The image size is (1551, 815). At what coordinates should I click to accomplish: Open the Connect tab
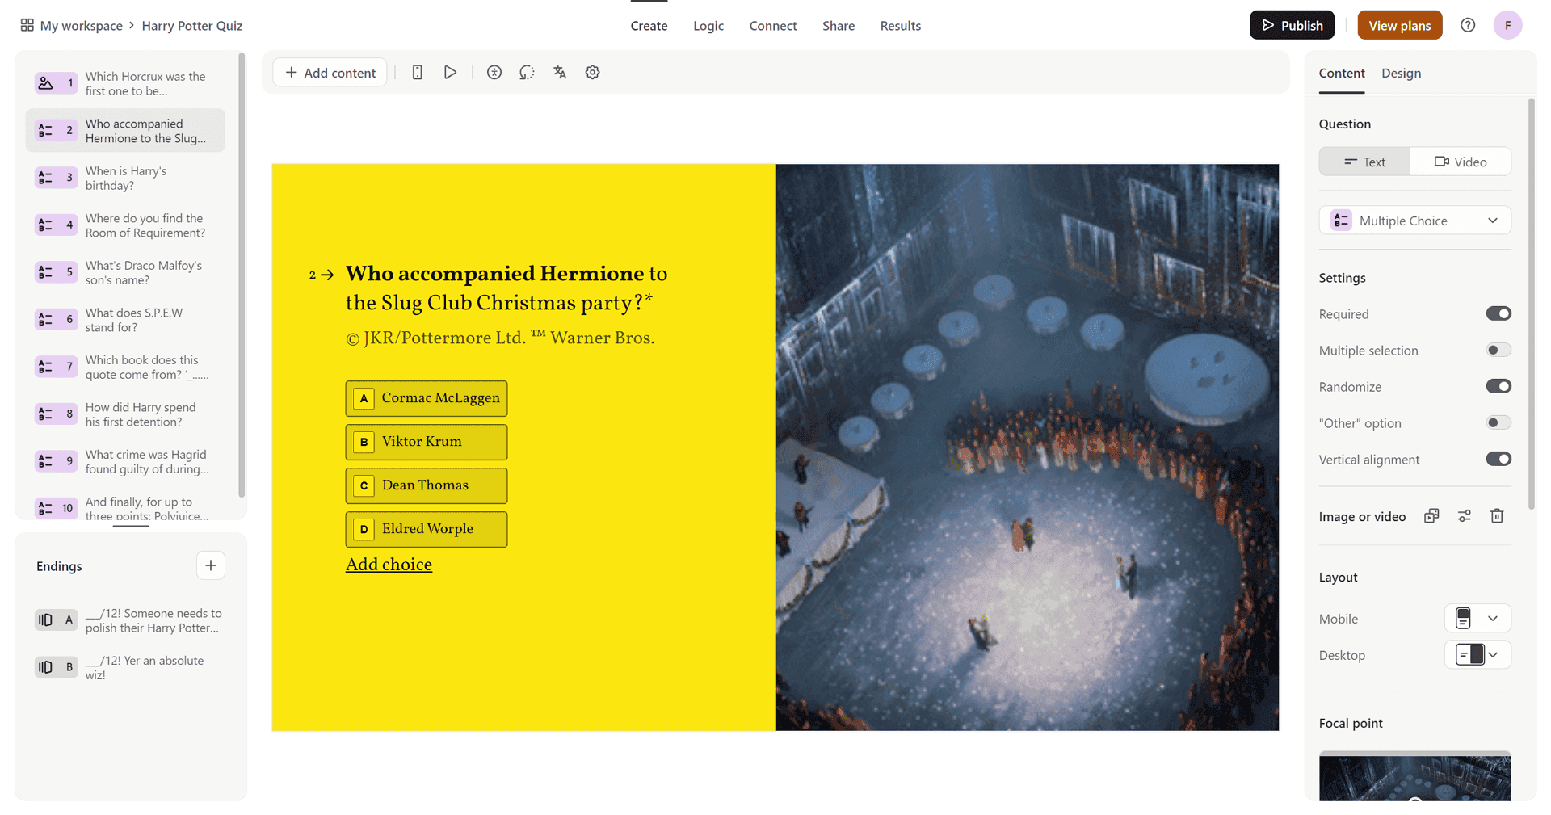point(773,26)
